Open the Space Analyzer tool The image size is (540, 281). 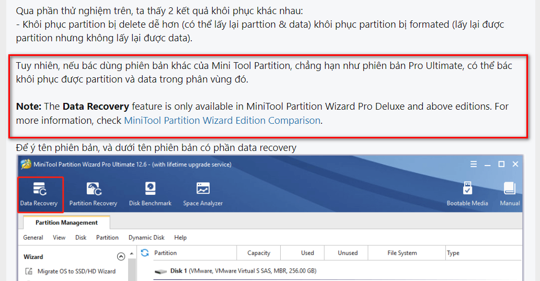[x=203, y=194]
